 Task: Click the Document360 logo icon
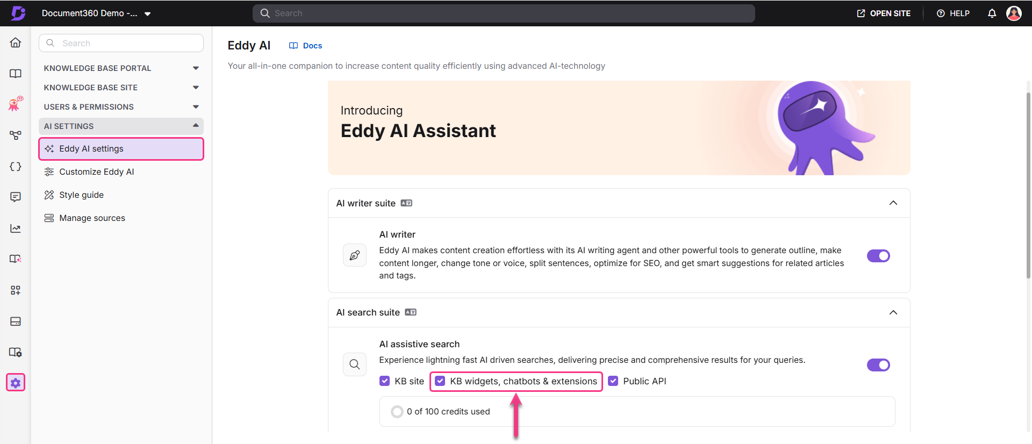click(x=18, y=13)
